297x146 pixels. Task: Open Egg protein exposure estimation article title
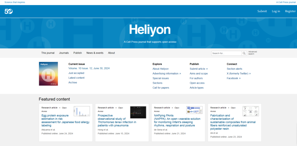tap(65, 120)
